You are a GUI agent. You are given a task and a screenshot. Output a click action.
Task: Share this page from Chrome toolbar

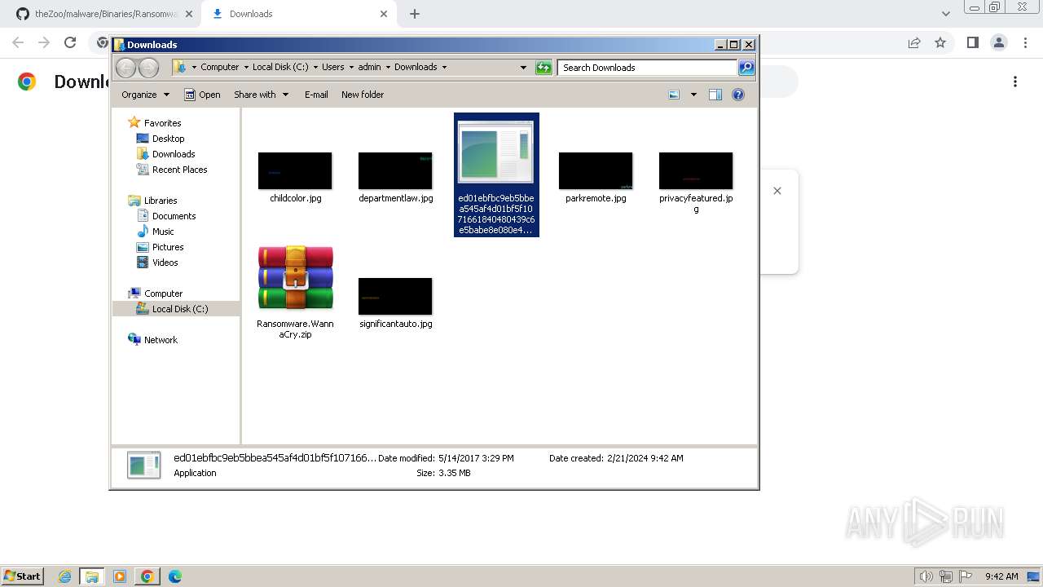pyautogui.click(x=914, y=42)
